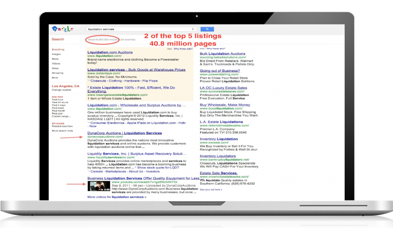Filter results to Past week
Screen dimensions: 393x228
point(58,108)
